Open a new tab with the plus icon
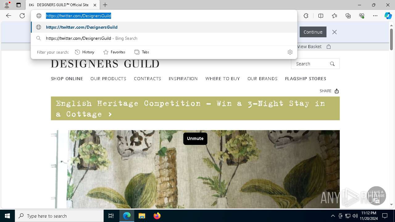This screenshot has height=222, width=395. click(x=105, y=5)
